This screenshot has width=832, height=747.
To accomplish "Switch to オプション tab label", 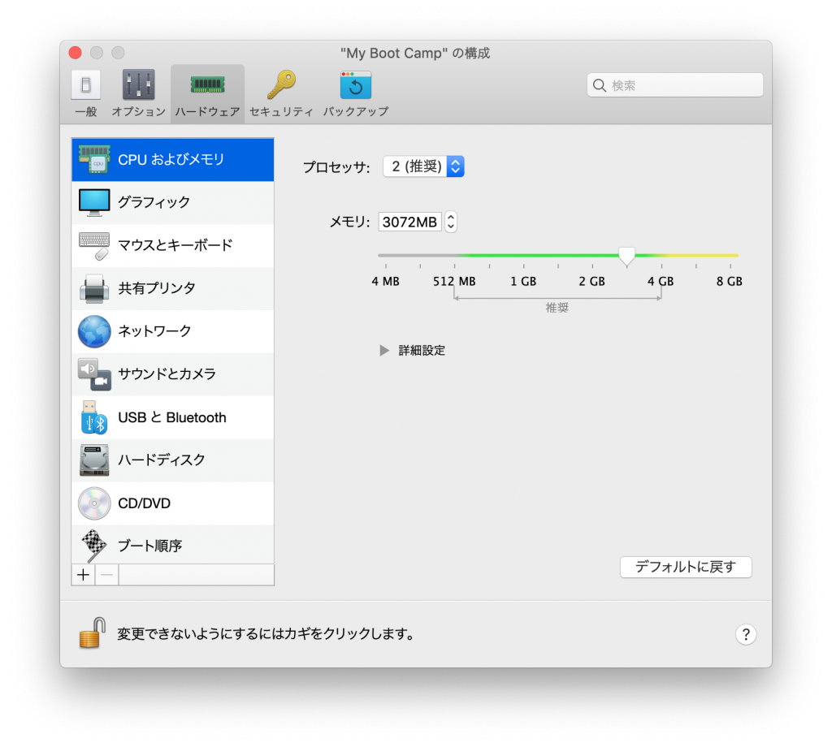I will [x=138, y=112].
